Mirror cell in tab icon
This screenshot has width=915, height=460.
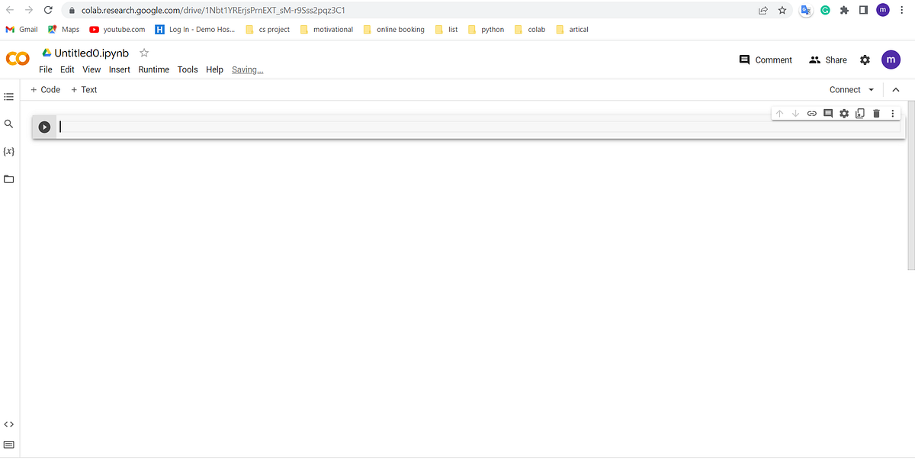pos(860,114)
